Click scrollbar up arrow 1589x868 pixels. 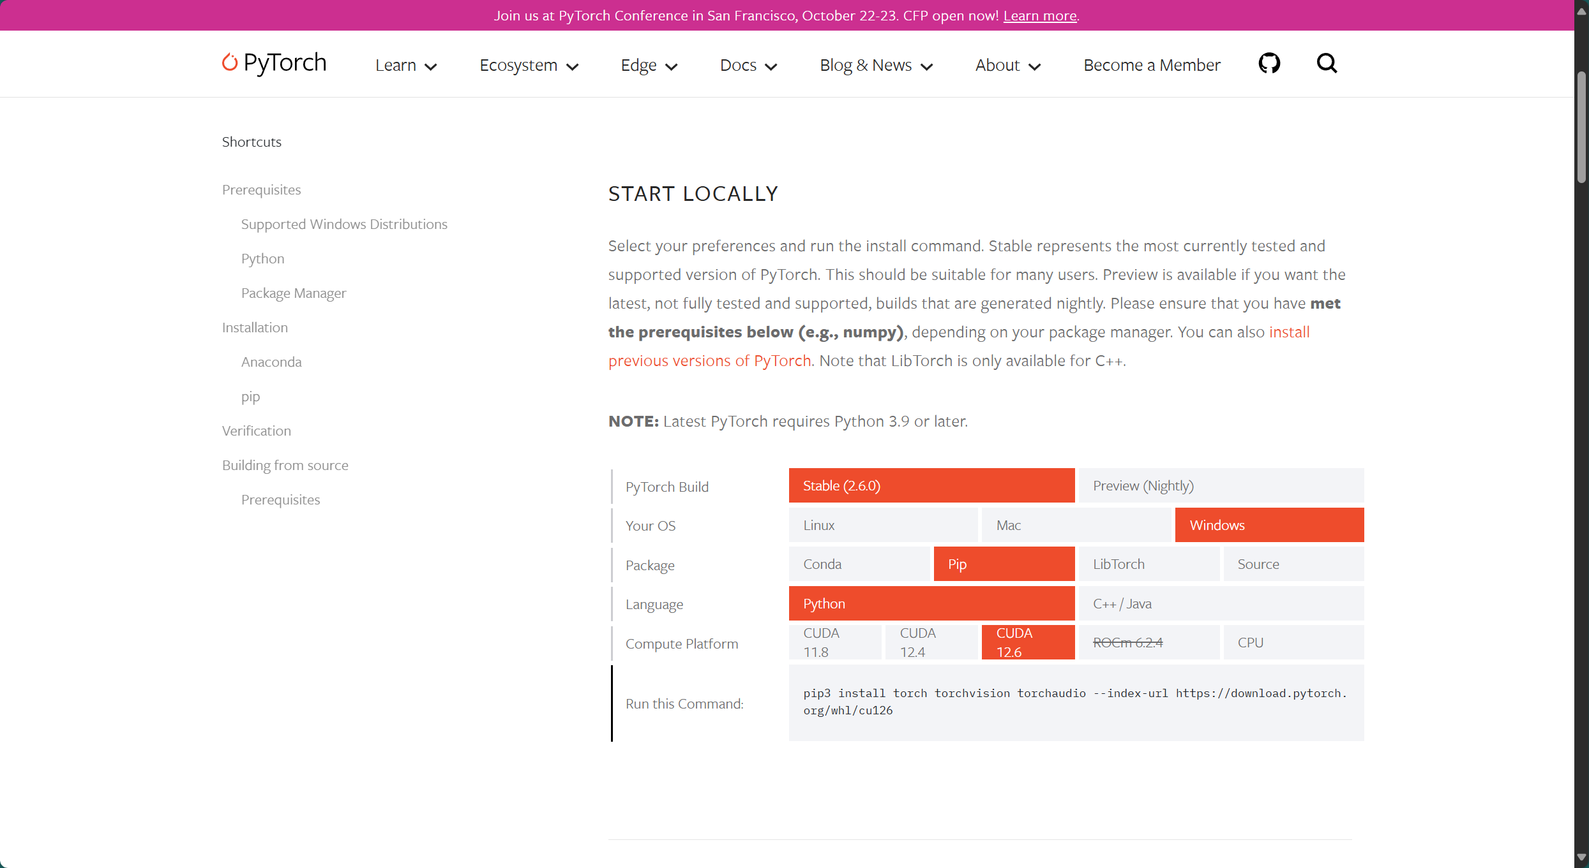click(x=1581, y=11)
